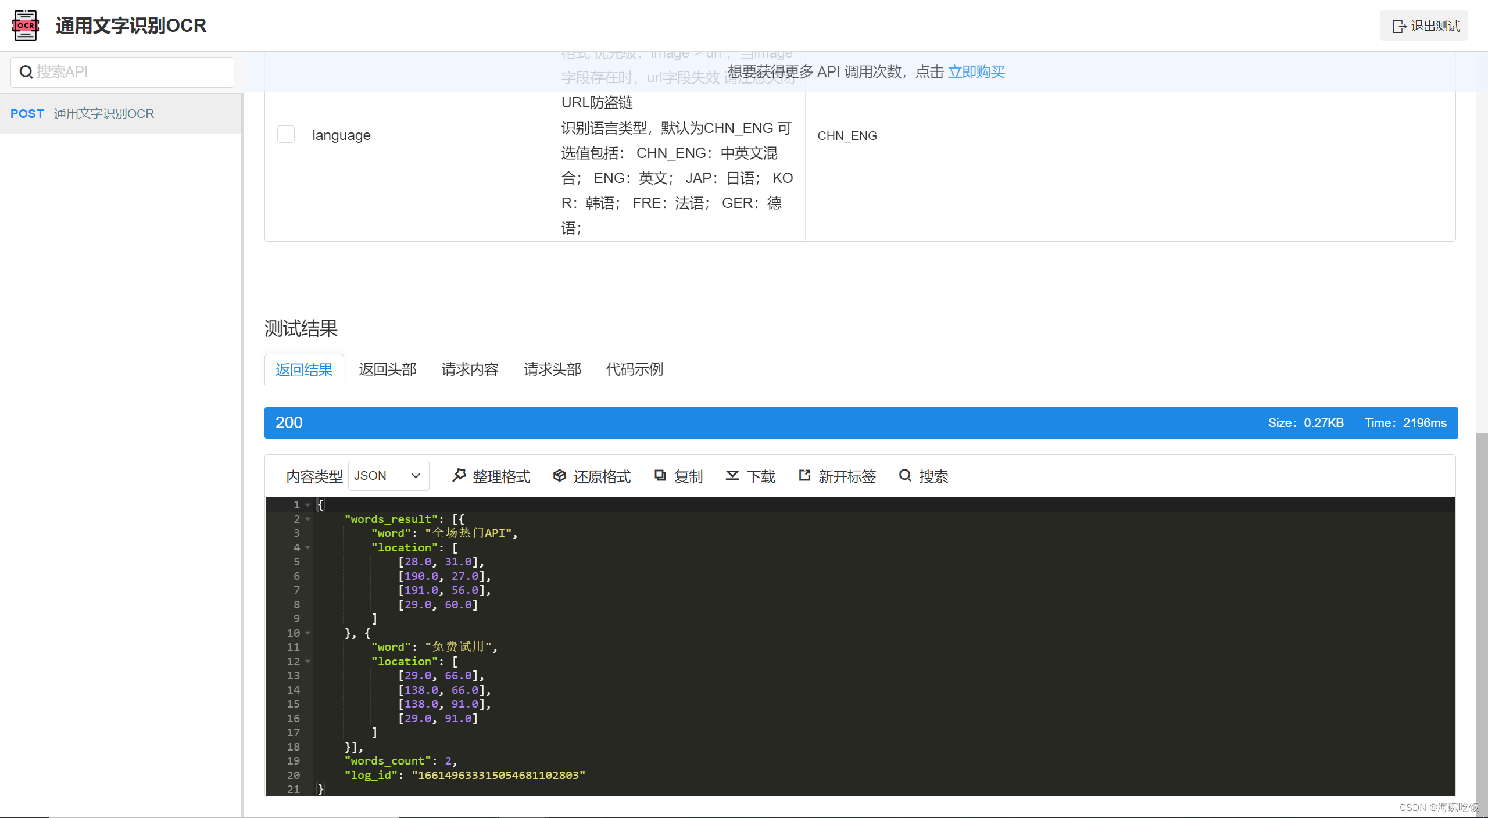Open the JSON content type dropdown

388,476
